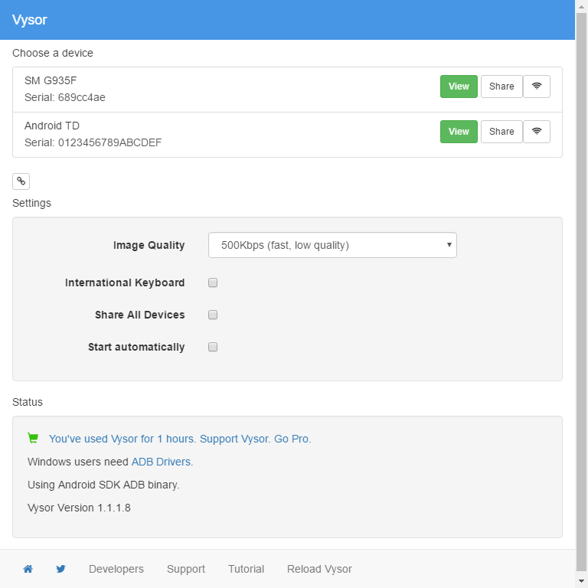The width and height of the screenshot is (588, 588).
Task: Click the scrollbar down arrow
Action: (x=582, y=582)
